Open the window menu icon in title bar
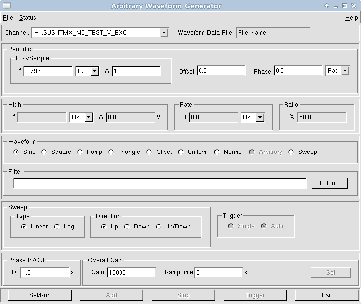The image size is (361, 304). click(x=7, y=6)
